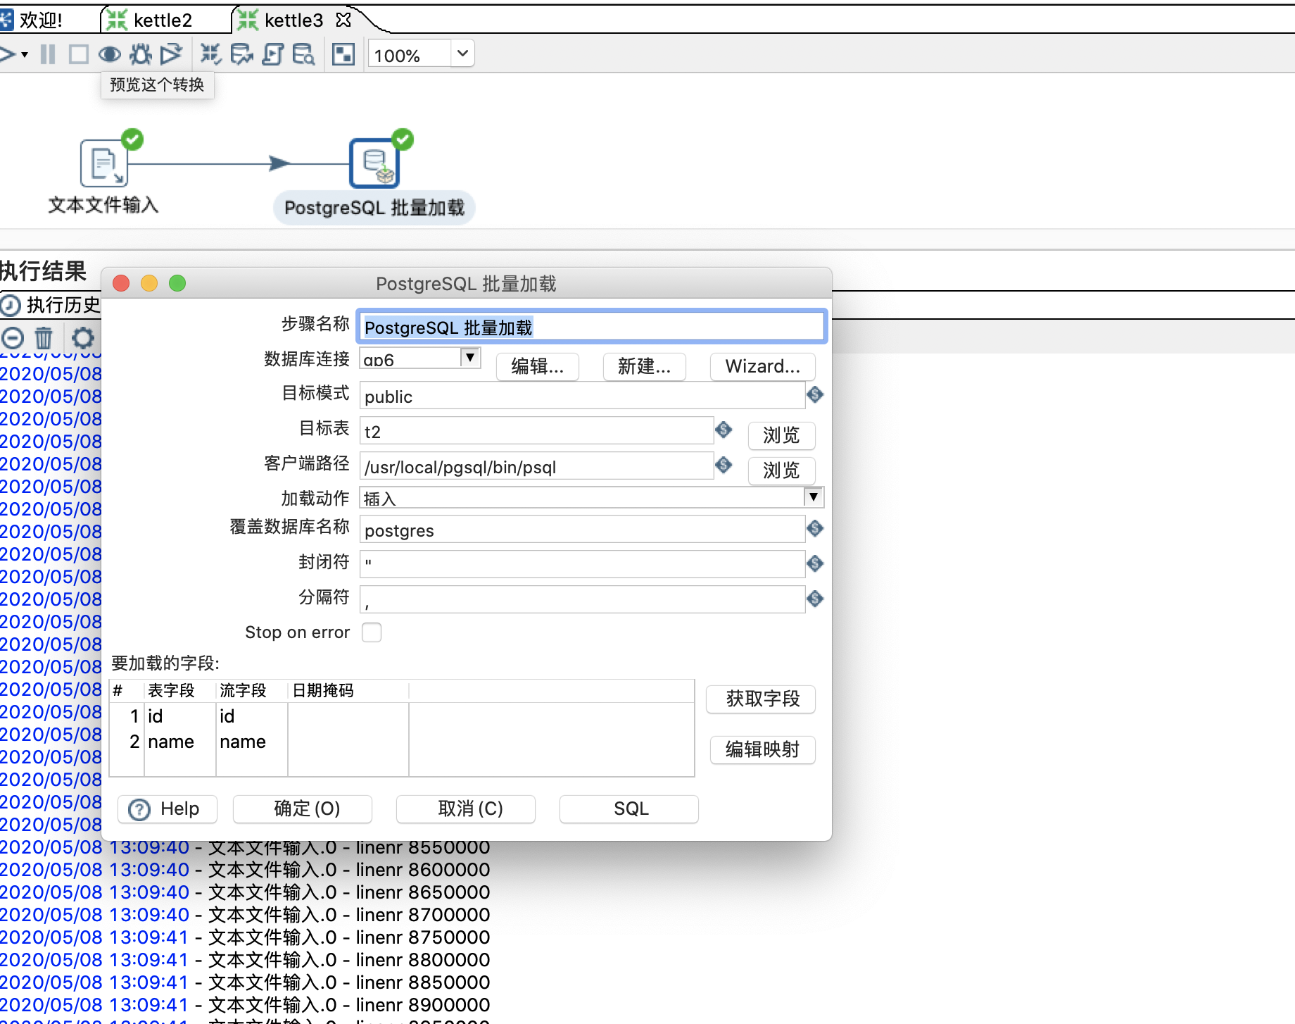
Task: Edit the 分隔符 field
Action: tap(581, 600)
